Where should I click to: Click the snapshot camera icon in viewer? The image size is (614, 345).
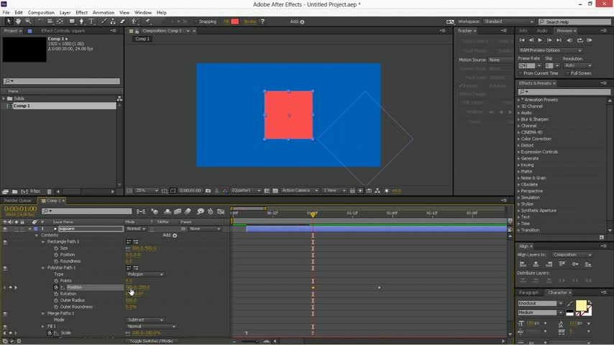208,190
